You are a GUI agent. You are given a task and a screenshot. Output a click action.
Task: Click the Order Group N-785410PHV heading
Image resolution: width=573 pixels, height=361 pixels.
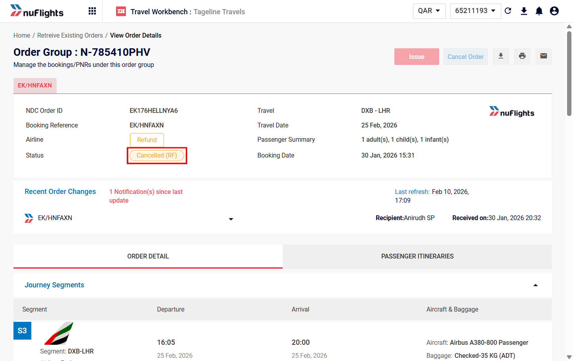[x=82, y=52]
